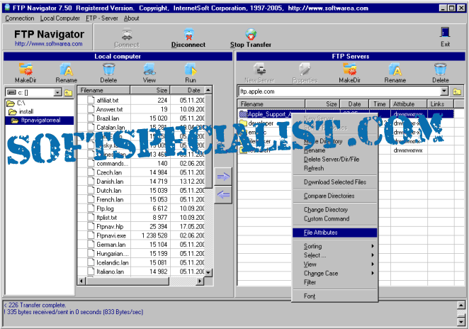
Task: Choose Delete Server/Dir/File
Action: pyautogui.click(x=334, y=160)
